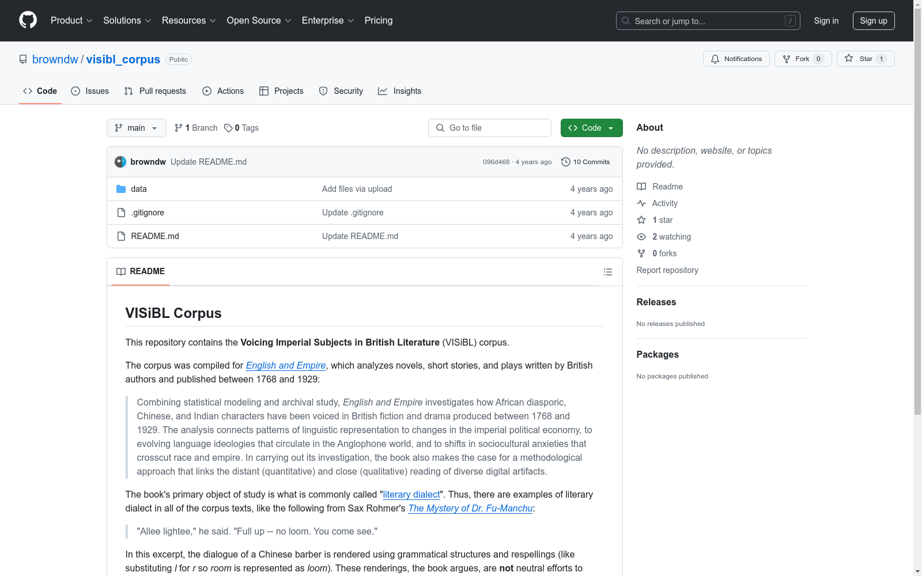
Task: Expand the Product menu
Action: tap(71, 21)
